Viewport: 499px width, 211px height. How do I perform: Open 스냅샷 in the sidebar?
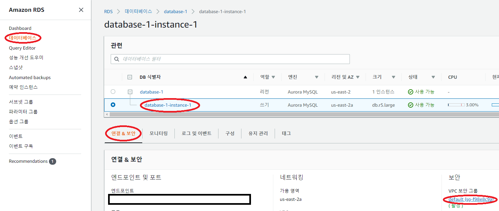(15, 68)
